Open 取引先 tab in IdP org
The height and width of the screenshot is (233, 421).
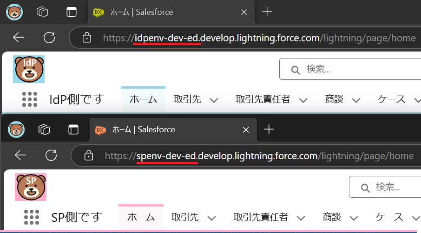pyautogui.click(x=187, y=99)
